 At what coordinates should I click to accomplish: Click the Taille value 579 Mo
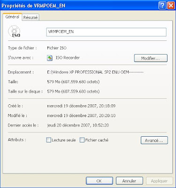pyautogui.click(x=73, y=82)
